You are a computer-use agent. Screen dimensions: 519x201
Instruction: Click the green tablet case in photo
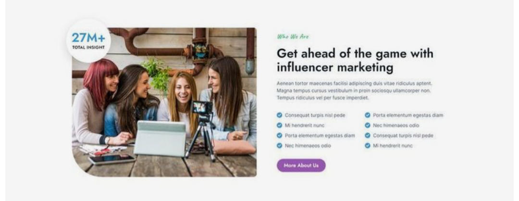(160, 138)
